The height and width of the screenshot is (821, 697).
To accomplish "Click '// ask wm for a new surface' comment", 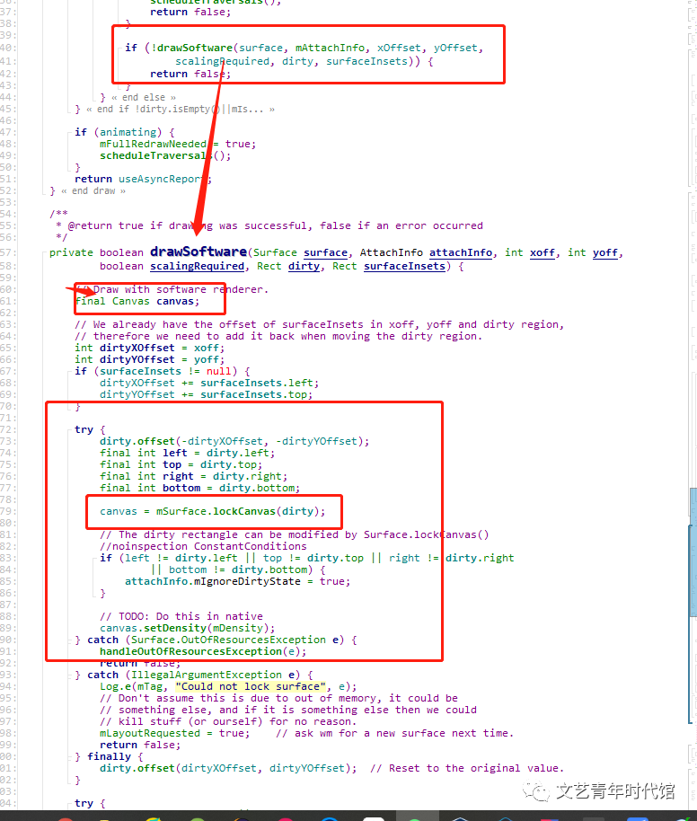I will (x=395, y=733).
